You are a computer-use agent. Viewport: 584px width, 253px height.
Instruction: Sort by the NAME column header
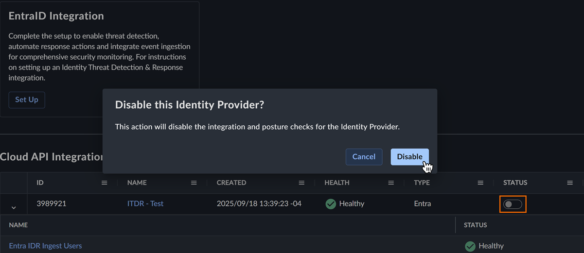coord(137,183)
